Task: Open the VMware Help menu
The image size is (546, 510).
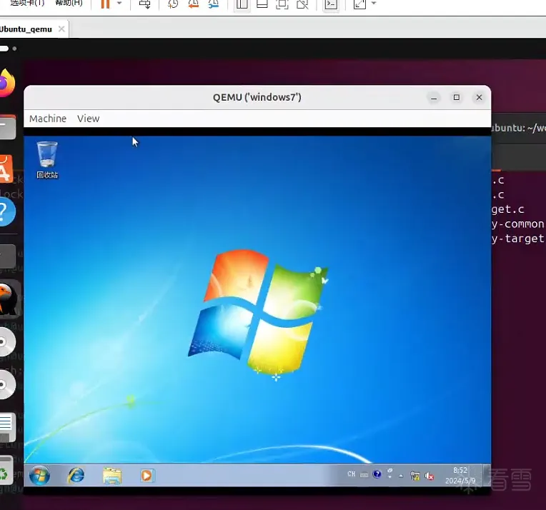Action: (x=69, y=3)
